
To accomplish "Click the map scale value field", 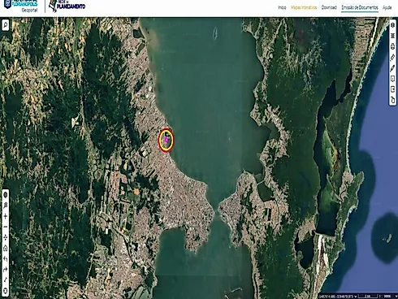I will click(x=387, y=297).
